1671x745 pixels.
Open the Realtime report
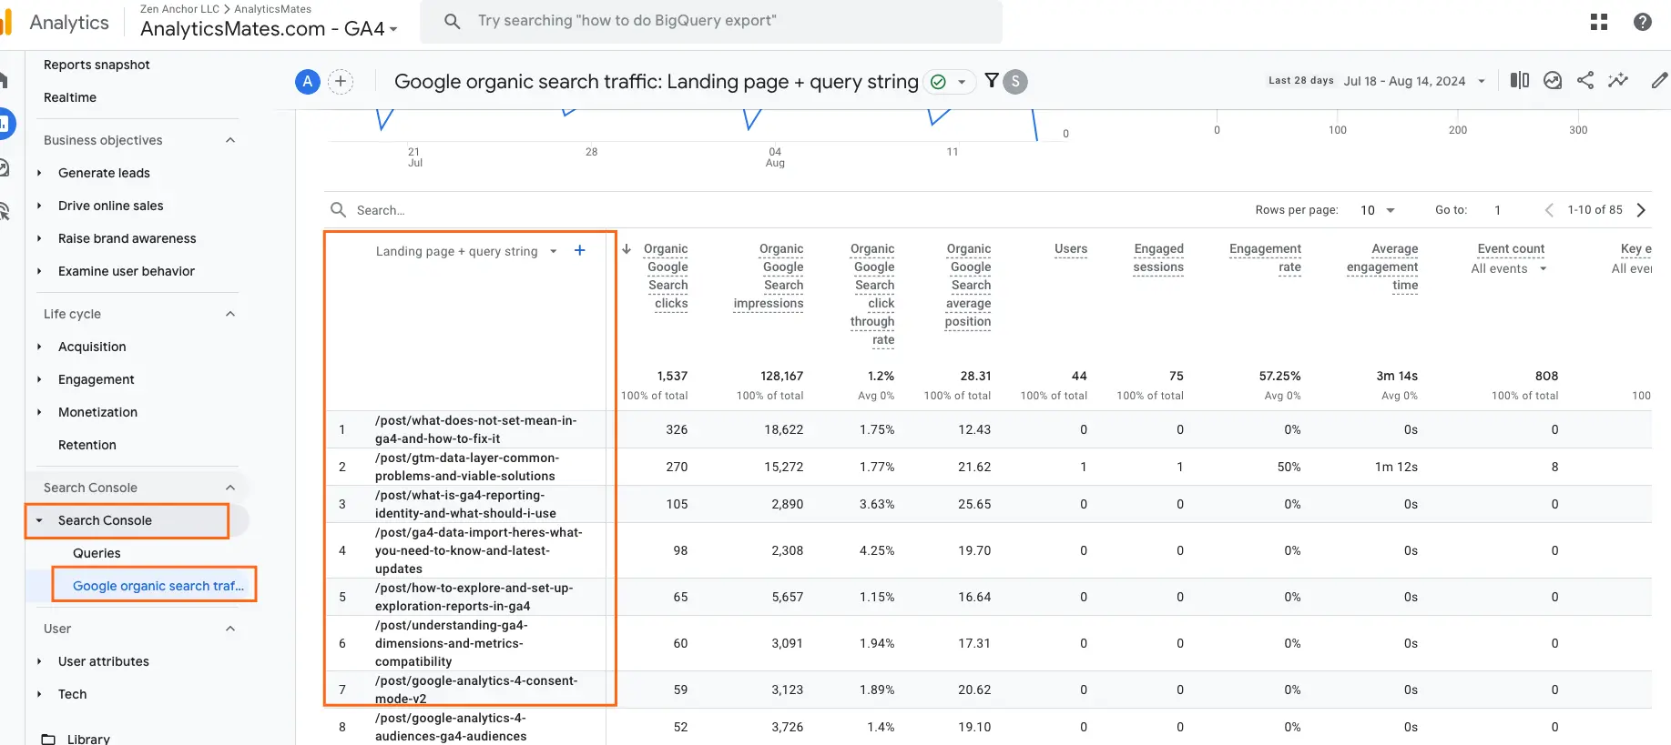pos(70,97)
